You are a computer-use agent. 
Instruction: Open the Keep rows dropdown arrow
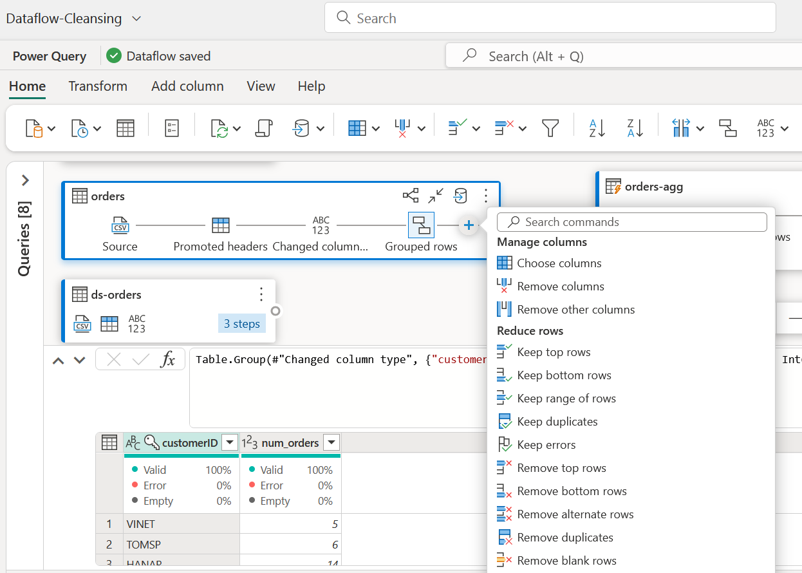(x=476, y=129)
